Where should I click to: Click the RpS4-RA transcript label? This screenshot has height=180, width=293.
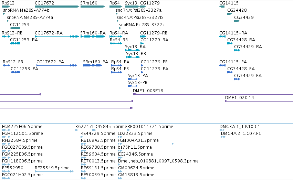(119, 33)
